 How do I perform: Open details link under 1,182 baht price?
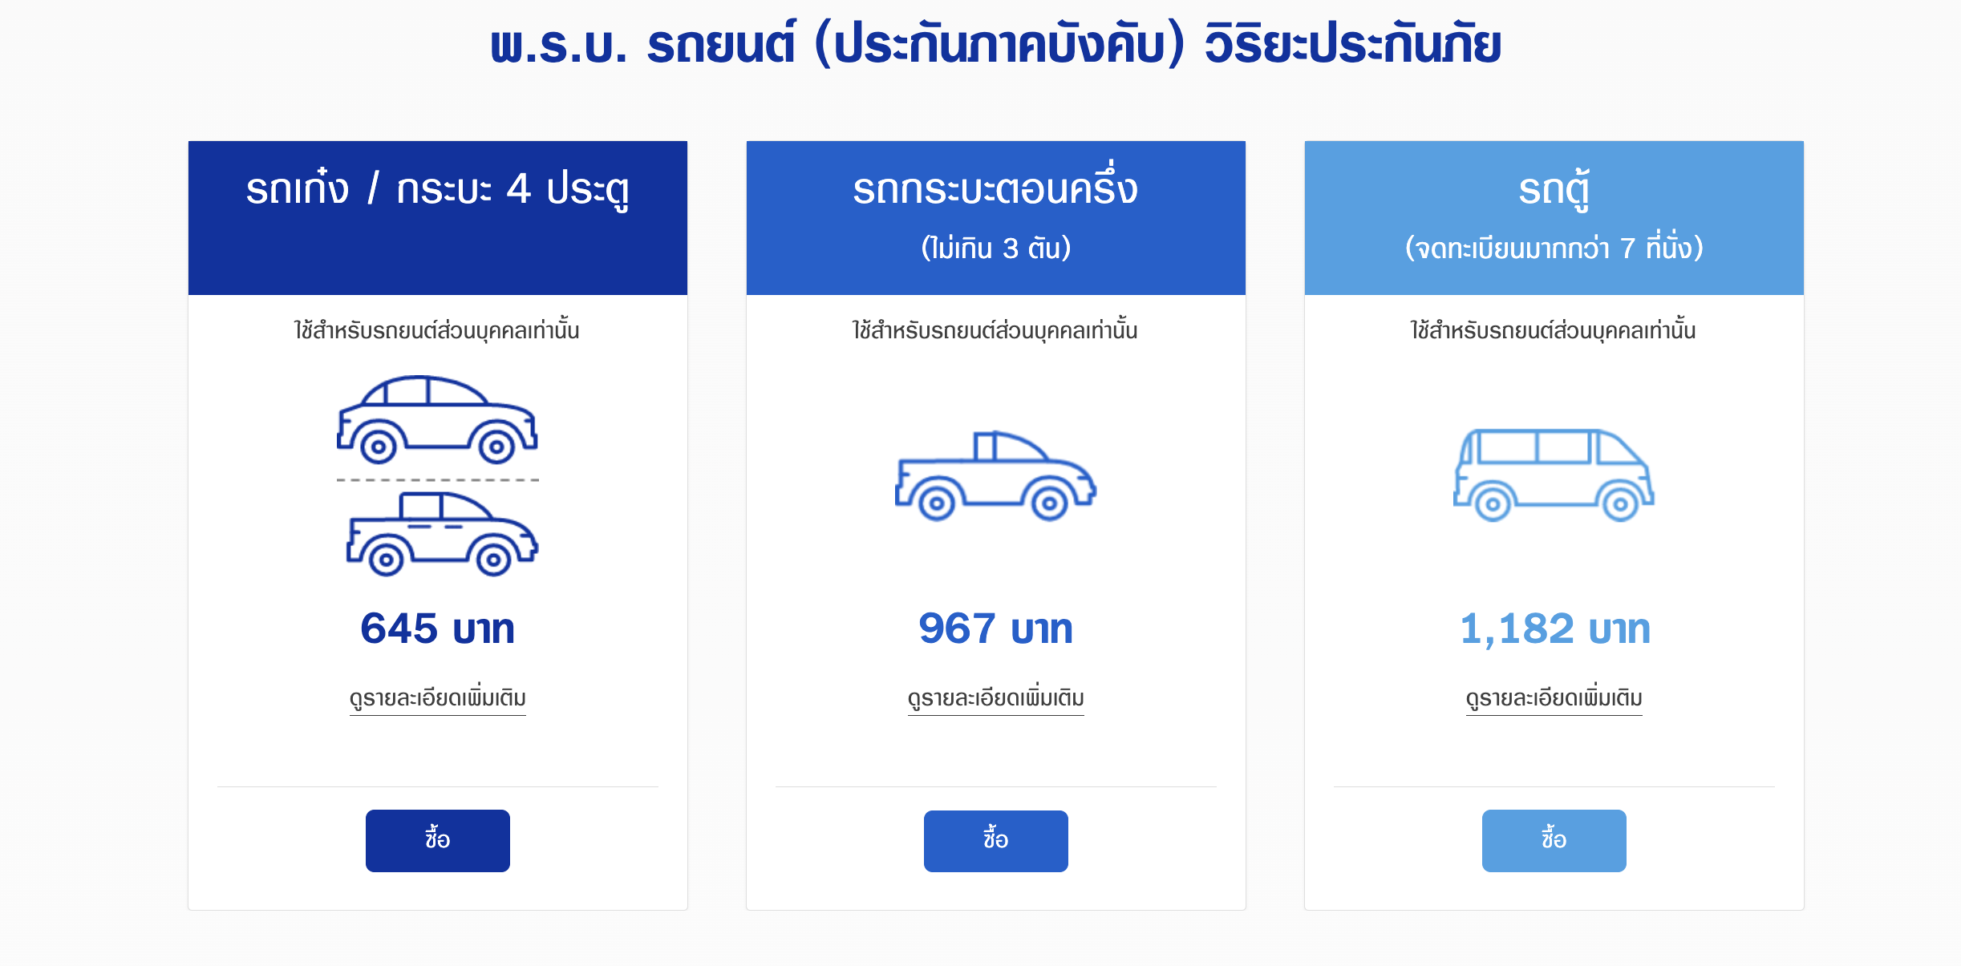pyautogui.click(x=1554, y=698)
